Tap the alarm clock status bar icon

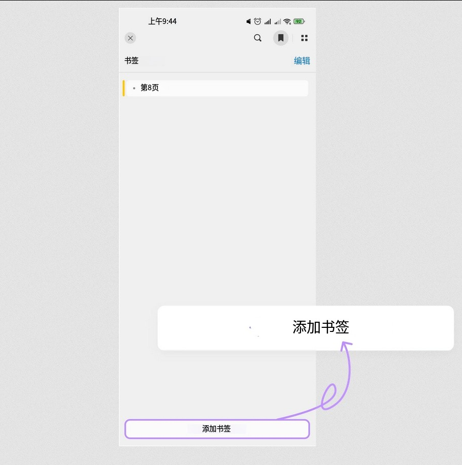(x=257, y=21)
